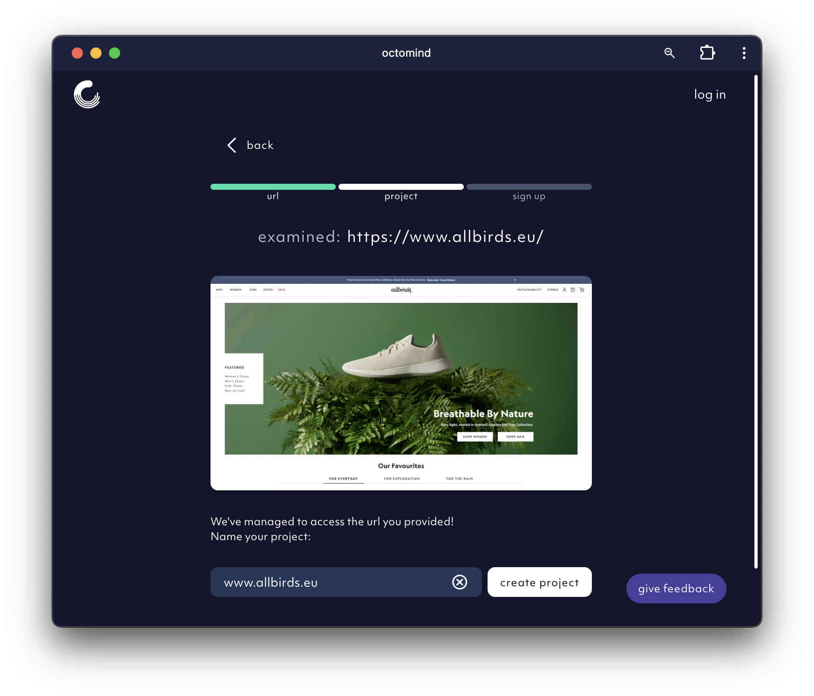This screenshot has width=814, height=696.
Task: Click the red close window button
Action: tap(77, 53)
